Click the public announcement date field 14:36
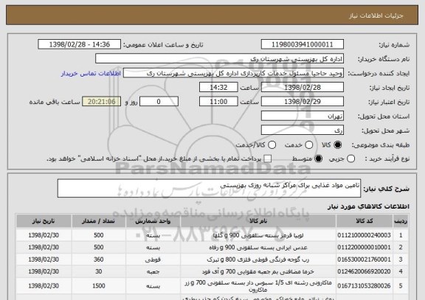Image resolution: width=425 pixels, height=300 pixels. coord(80,44)
